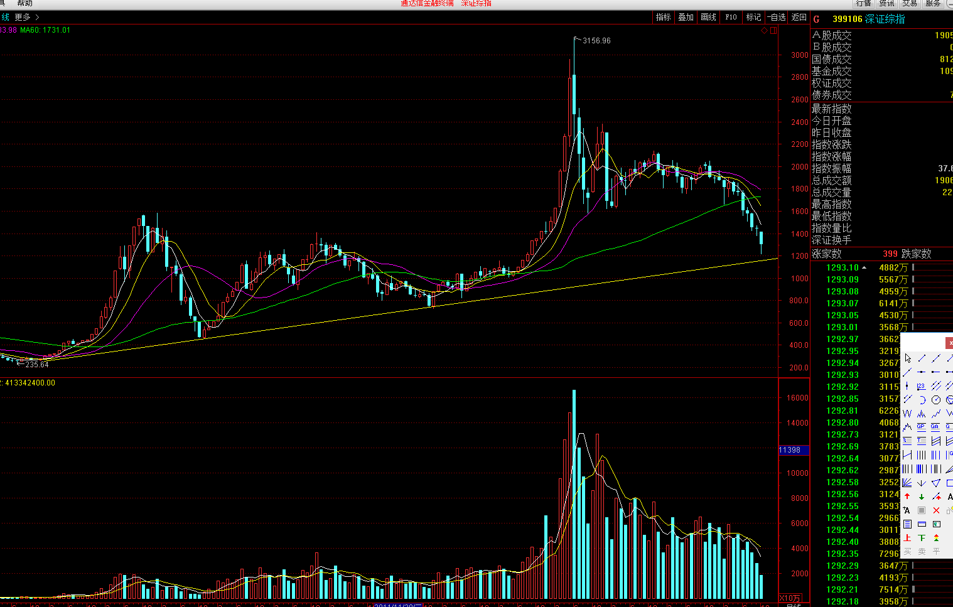Select the parallel channel lines tool
Screen dimensions: 953x607
[x=935, y=386]
